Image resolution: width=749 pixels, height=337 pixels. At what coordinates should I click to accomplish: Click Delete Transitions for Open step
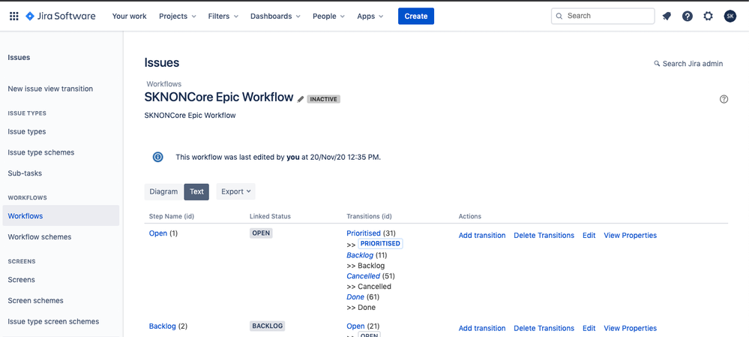[x=544, y=236]
